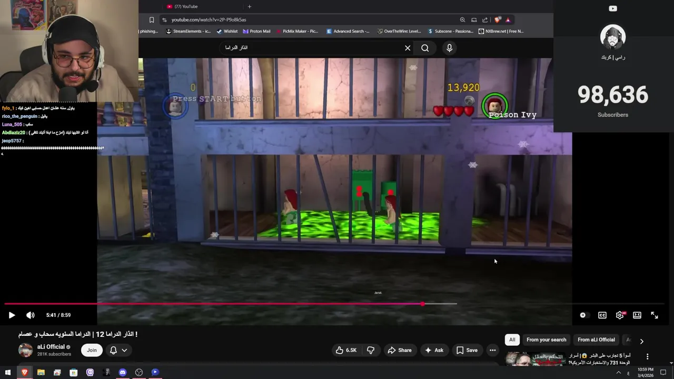Open Subscene bookmark
This screenshot has height=379, width=674.
point(450,31)
